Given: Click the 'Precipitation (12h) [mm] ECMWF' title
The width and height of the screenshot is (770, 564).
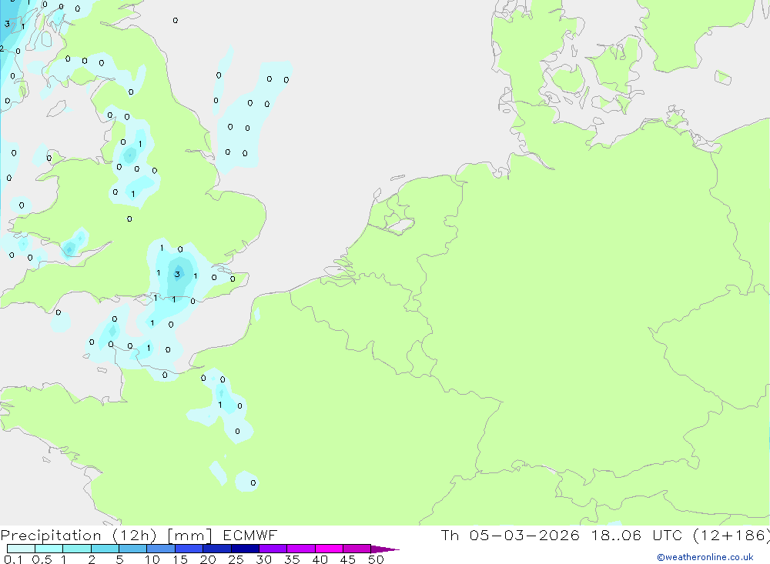Looking at the screenshot, I should (x=139, y=536).
